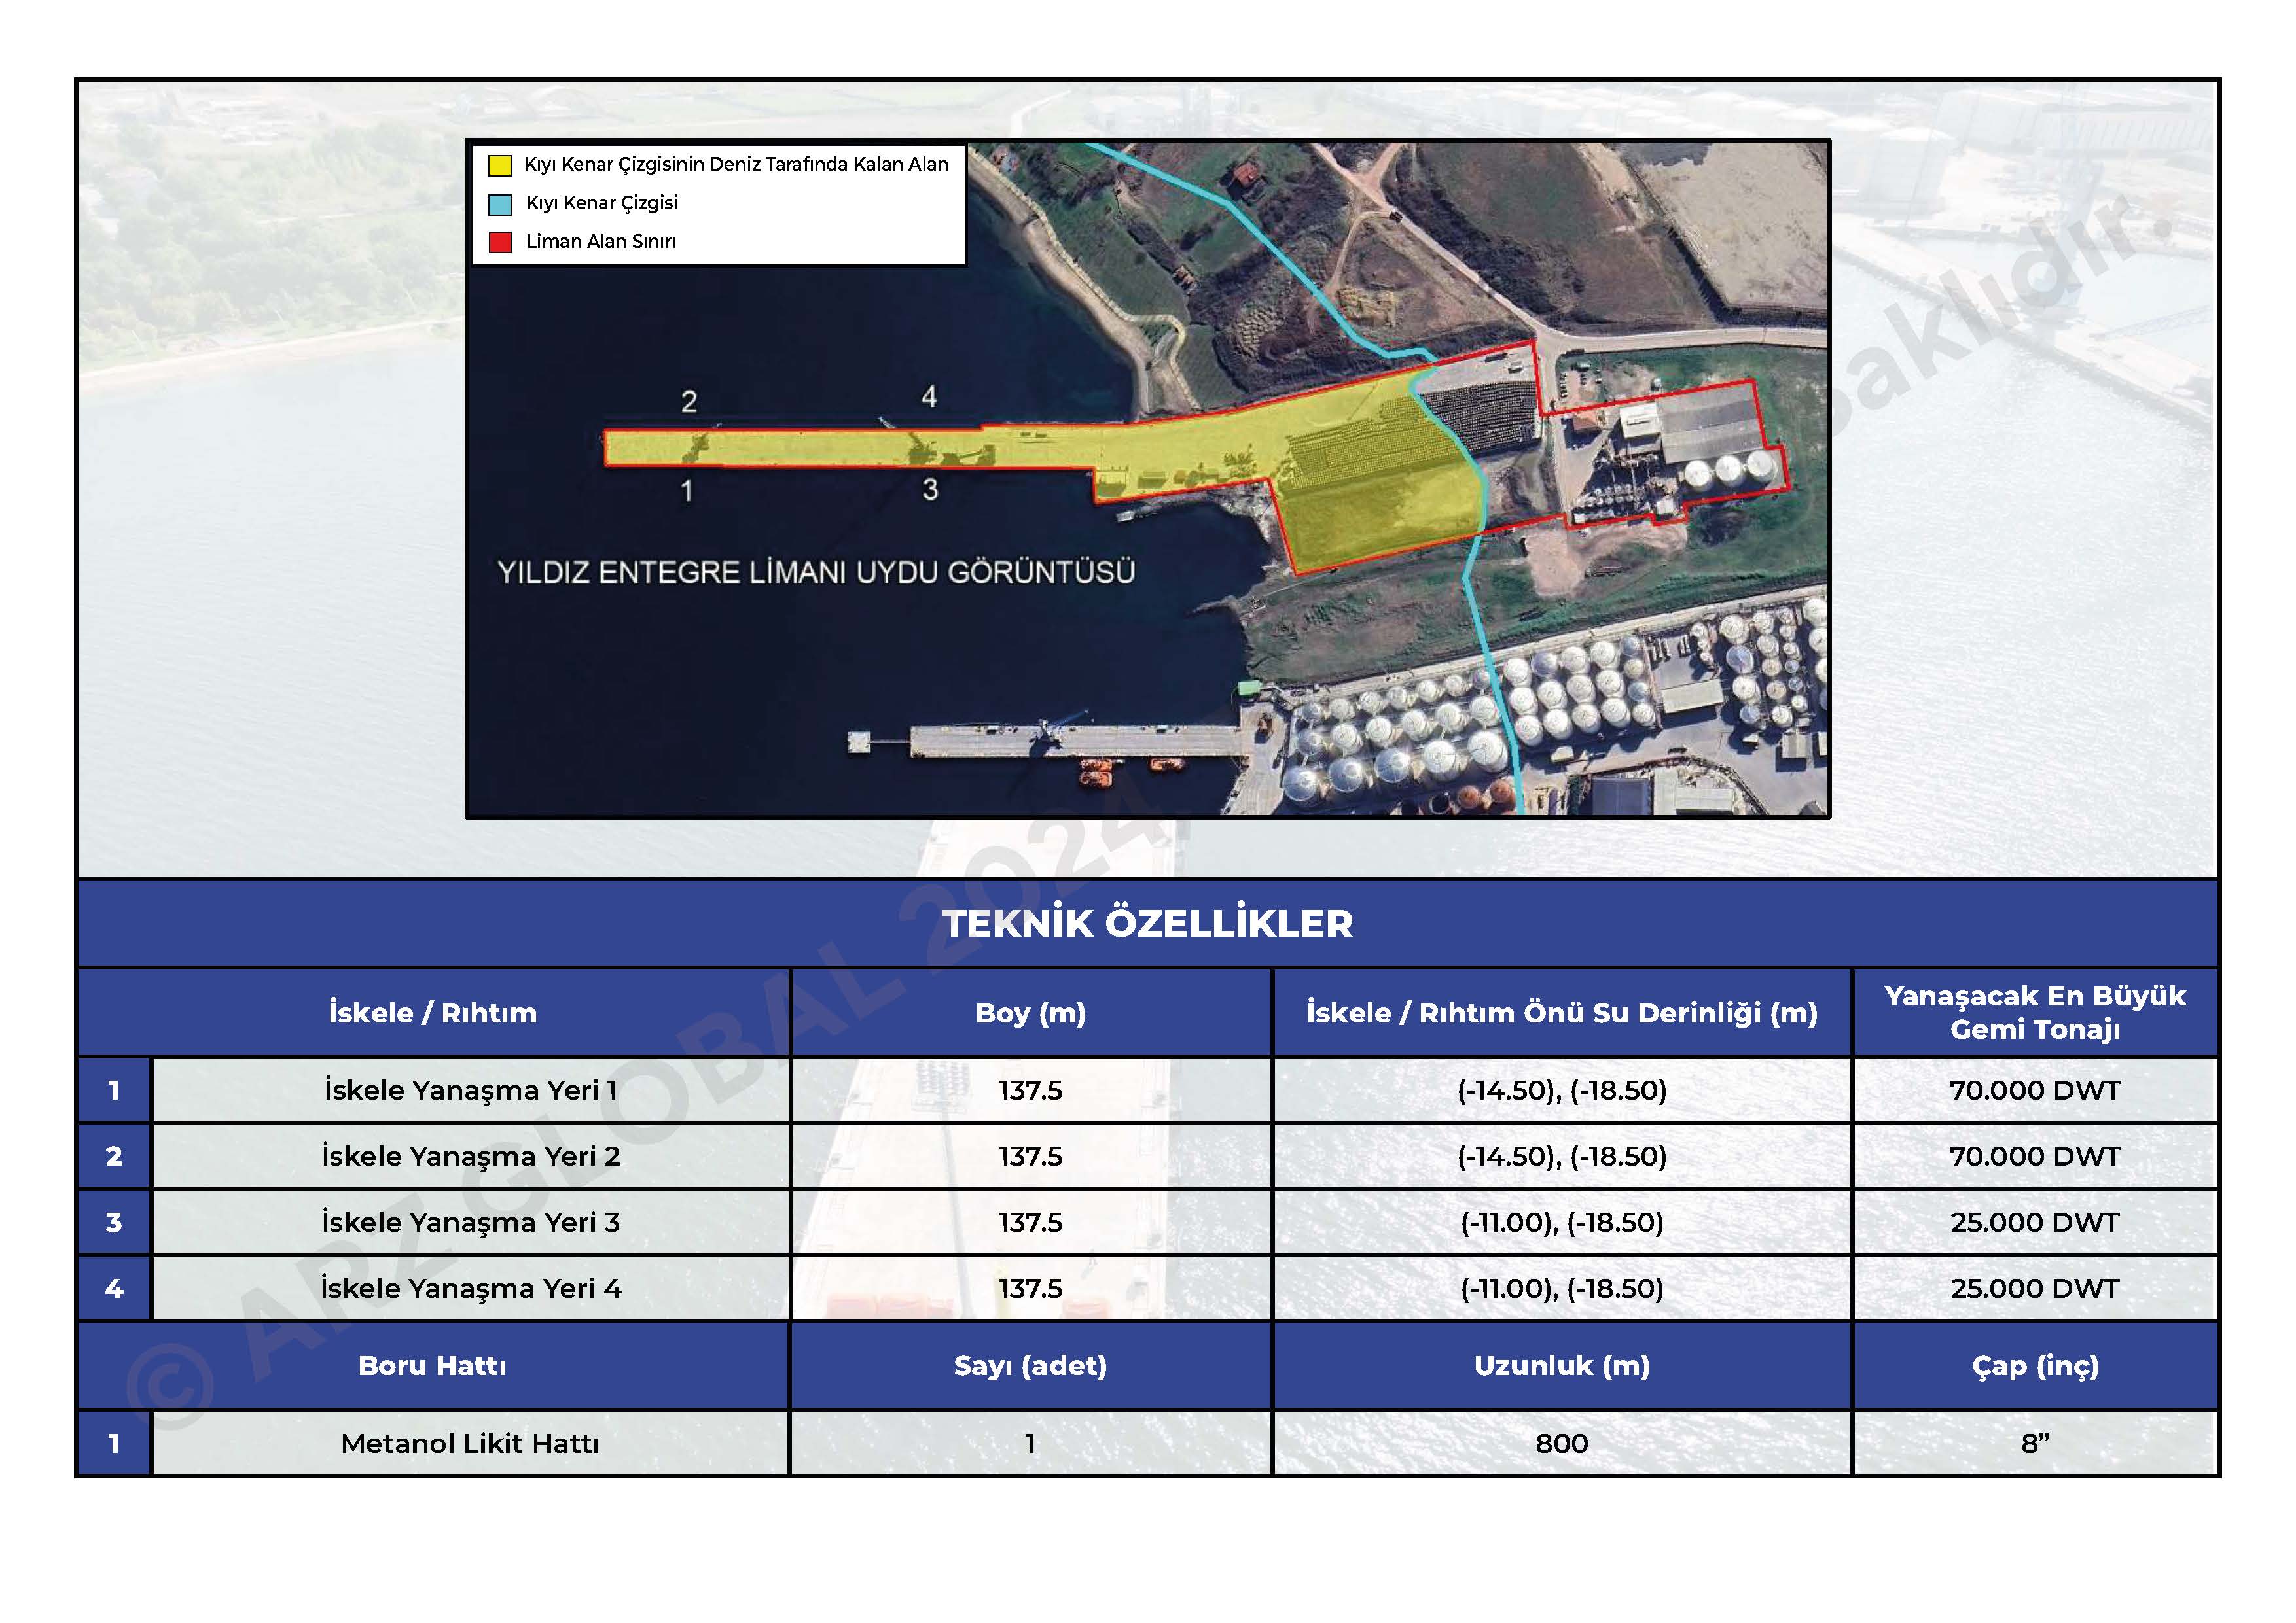Image resolution: width=2296 pixels, height=1623 pixels.
Task: Click depth '(-11.00), (-18.50)' in Yanaşma Yeri 3 row
Action: tap(1562, 1222)
